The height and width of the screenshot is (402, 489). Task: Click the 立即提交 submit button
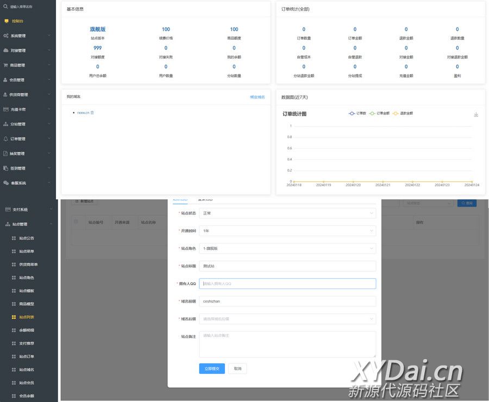pos(212,368)
